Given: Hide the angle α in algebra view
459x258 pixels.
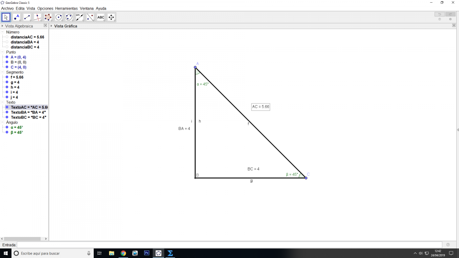Looking at the screenshot, I should [7, 127].
